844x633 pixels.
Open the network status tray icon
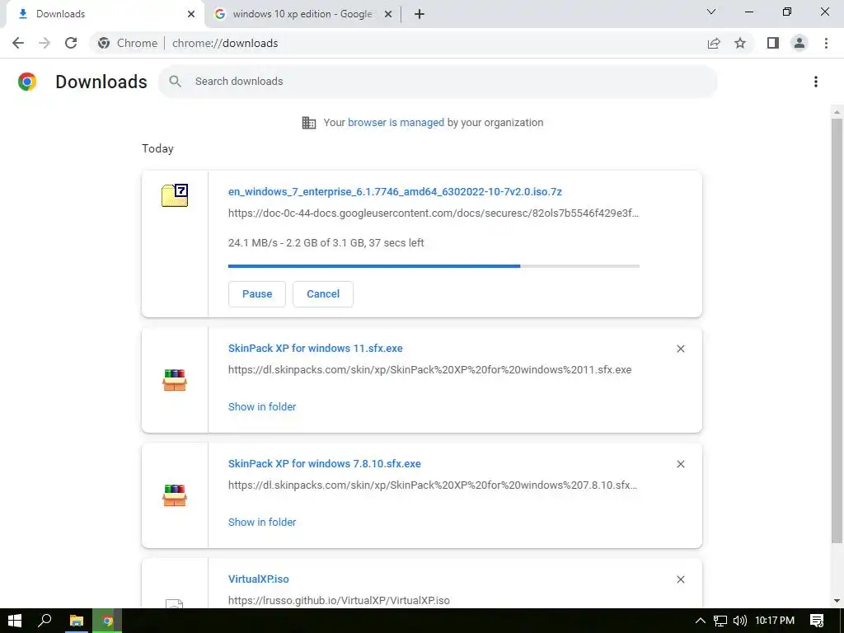[x=720, y=621]
